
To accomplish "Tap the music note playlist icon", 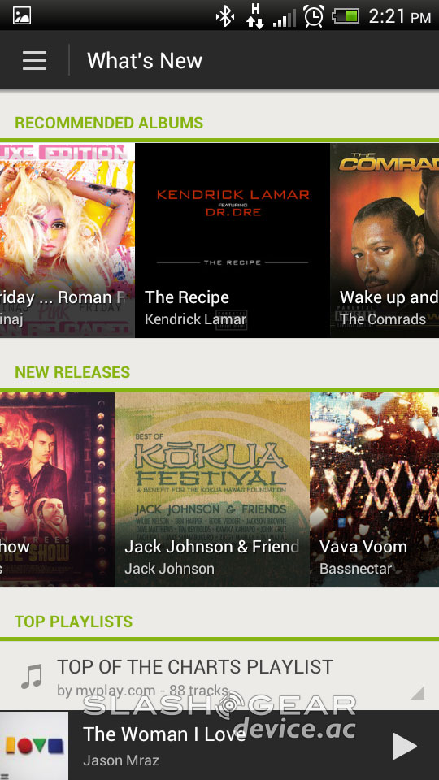I will click(32, 677).
